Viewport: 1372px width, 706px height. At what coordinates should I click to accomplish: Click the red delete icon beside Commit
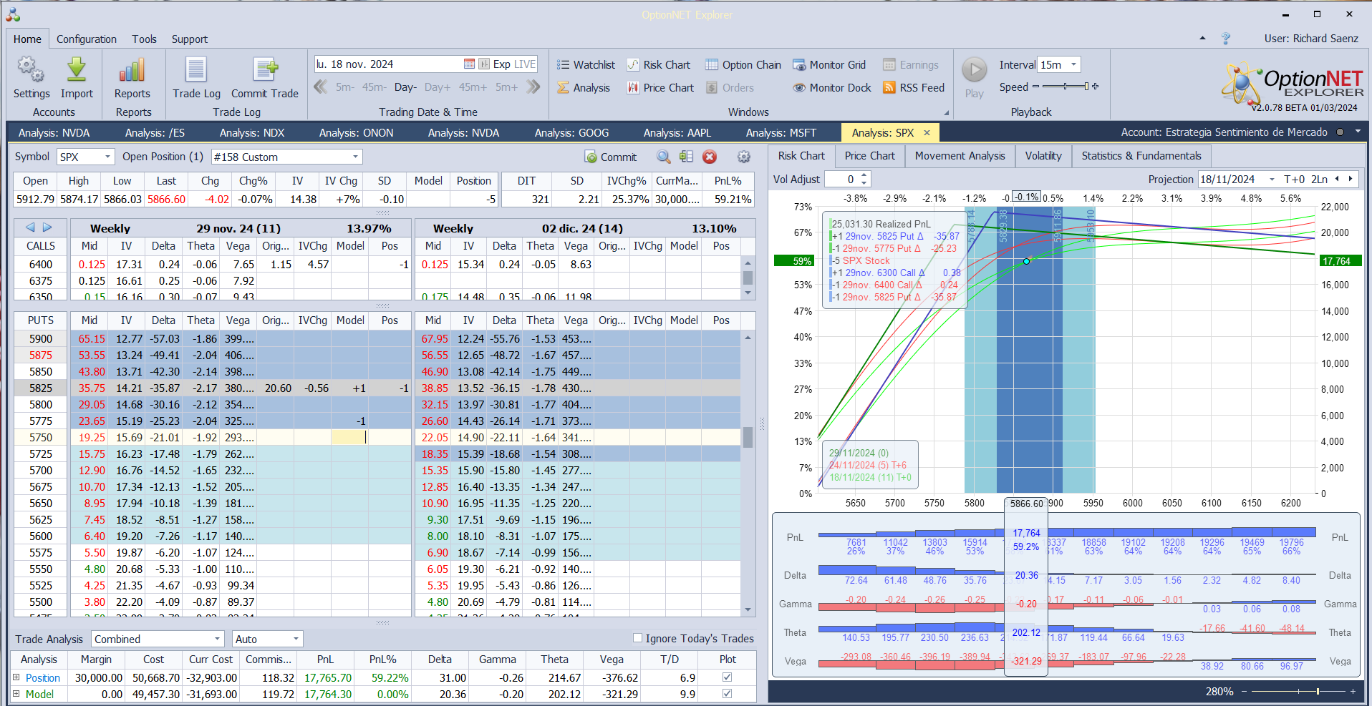click(710, 157)
